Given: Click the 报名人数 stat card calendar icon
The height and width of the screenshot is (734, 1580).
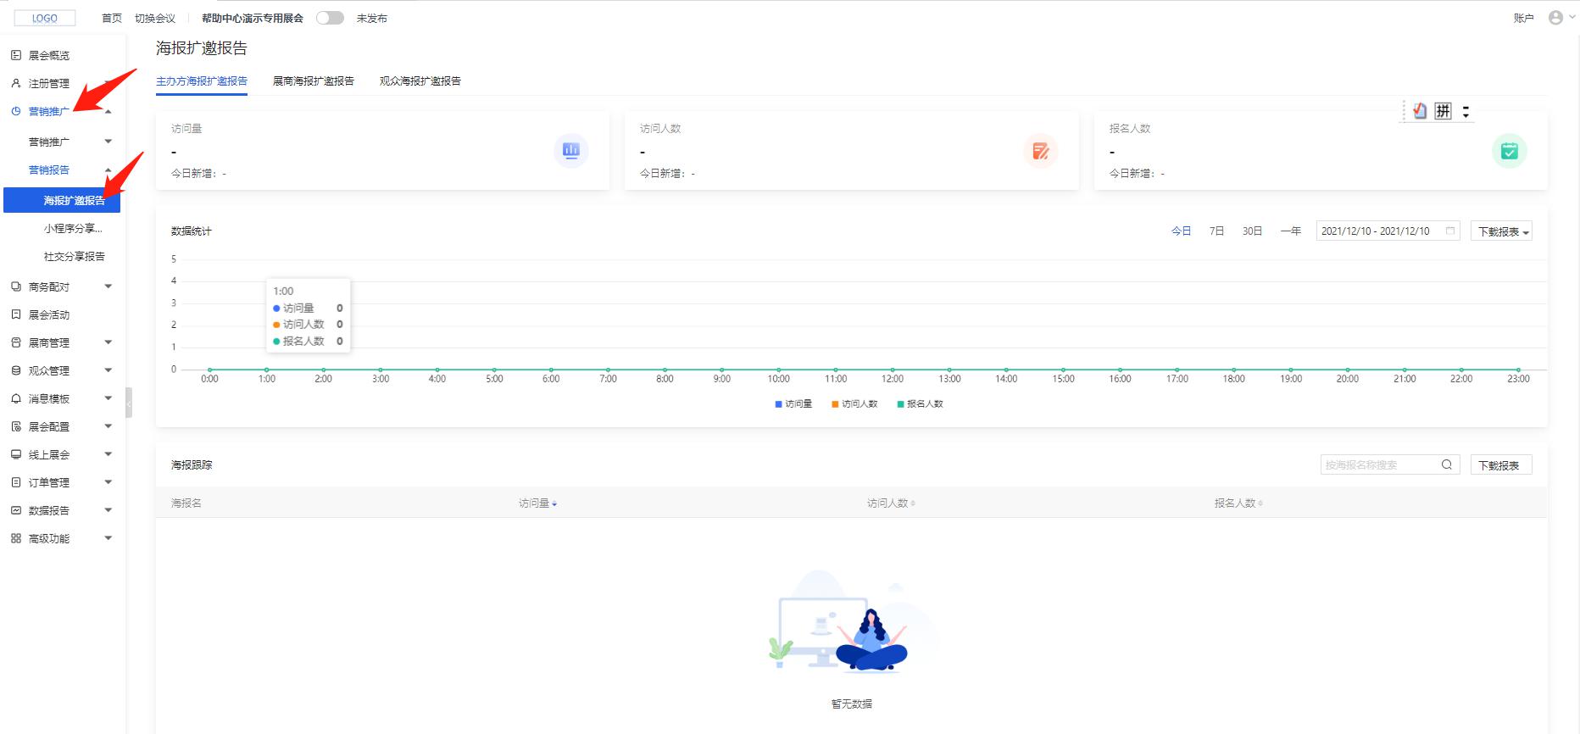Looking at the screenshot, I should (x=1509, y=151).
